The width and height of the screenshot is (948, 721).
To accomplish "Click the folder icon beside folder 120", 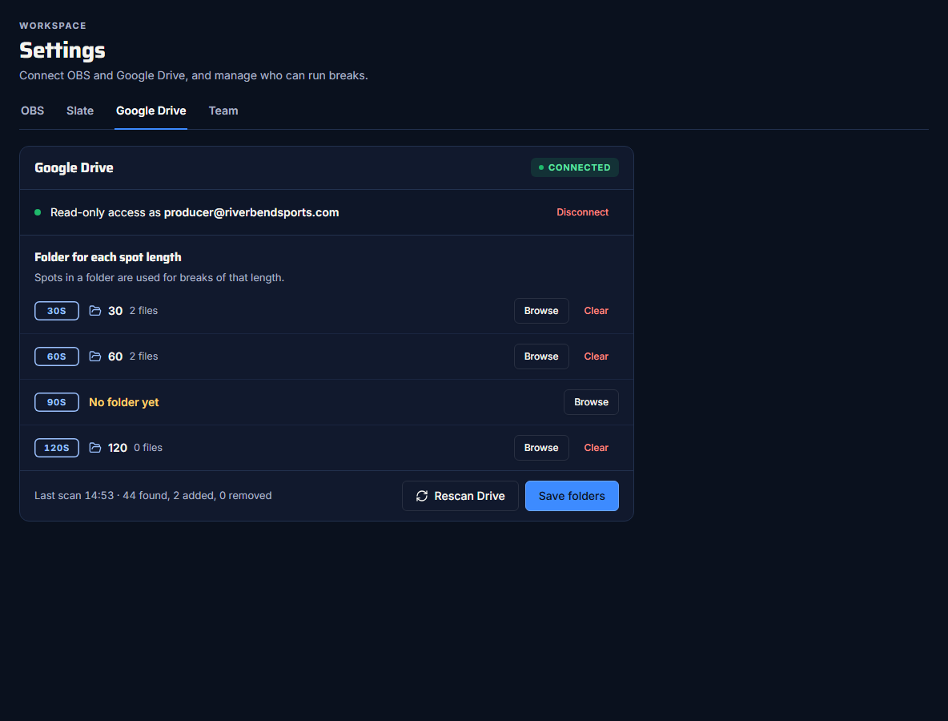I will pos(95,448).
